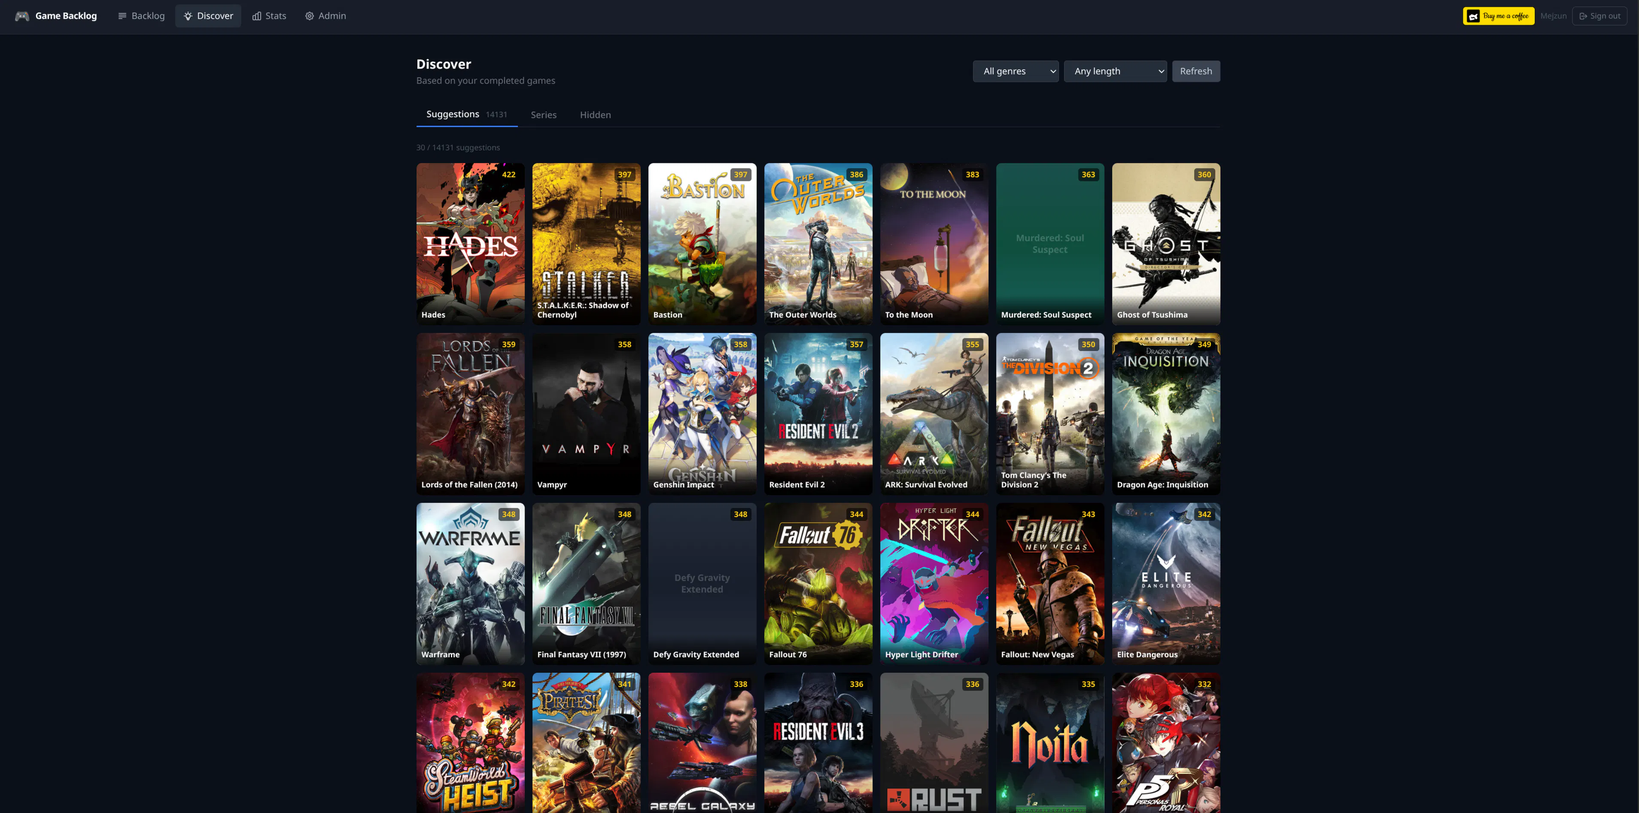
Task: Expand the Any length dropdown
Action: (x=1115, y=71)
